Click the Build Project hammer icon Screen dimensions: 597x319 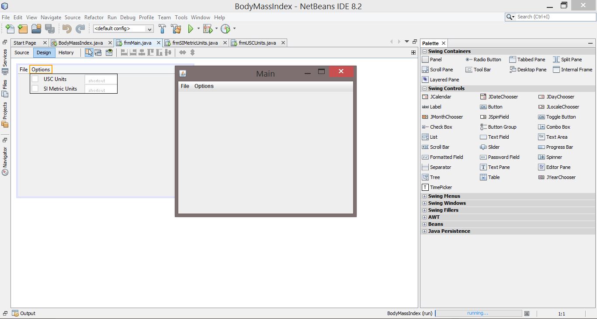(162, 29)
